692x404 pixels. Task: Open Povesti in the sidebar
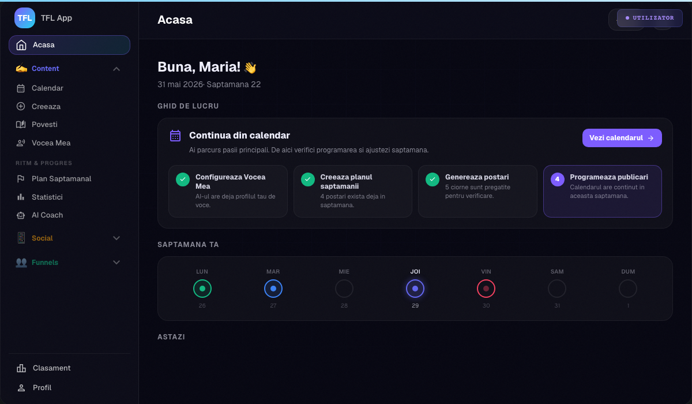coord(69,124)
